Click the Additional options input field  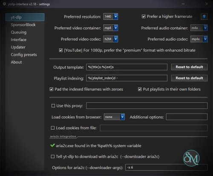pos(187,117)
